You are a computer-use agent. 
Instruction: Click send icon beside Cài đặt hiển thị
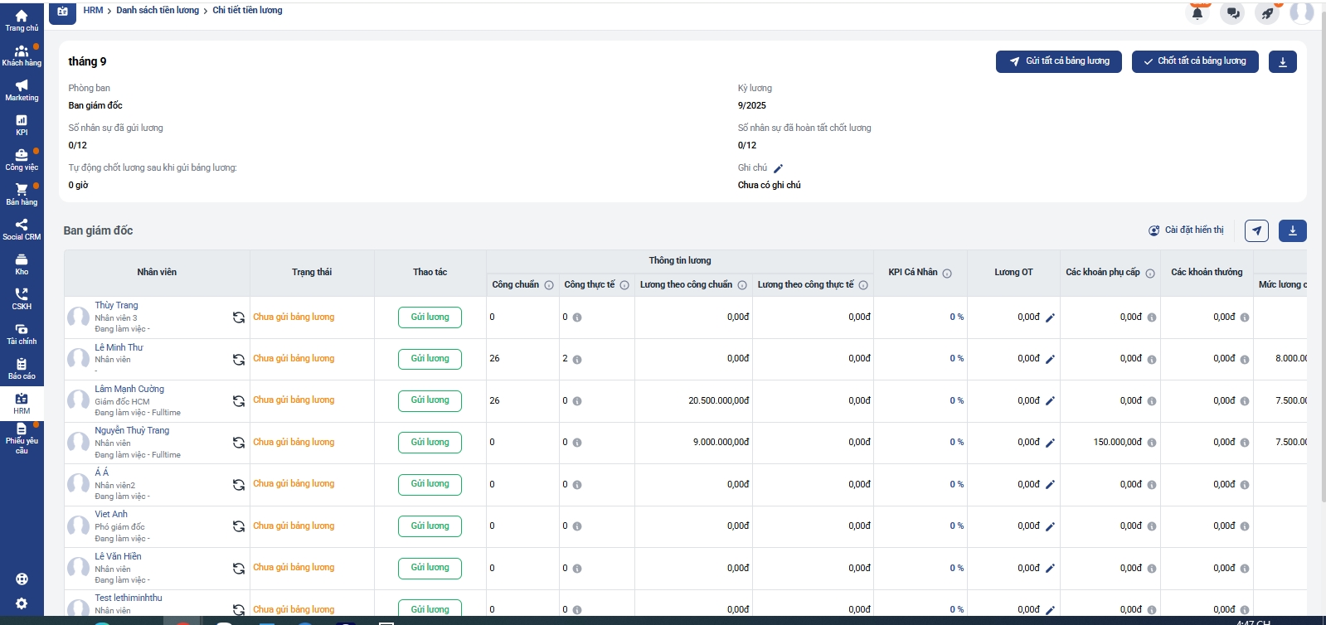pos(1256,230)
